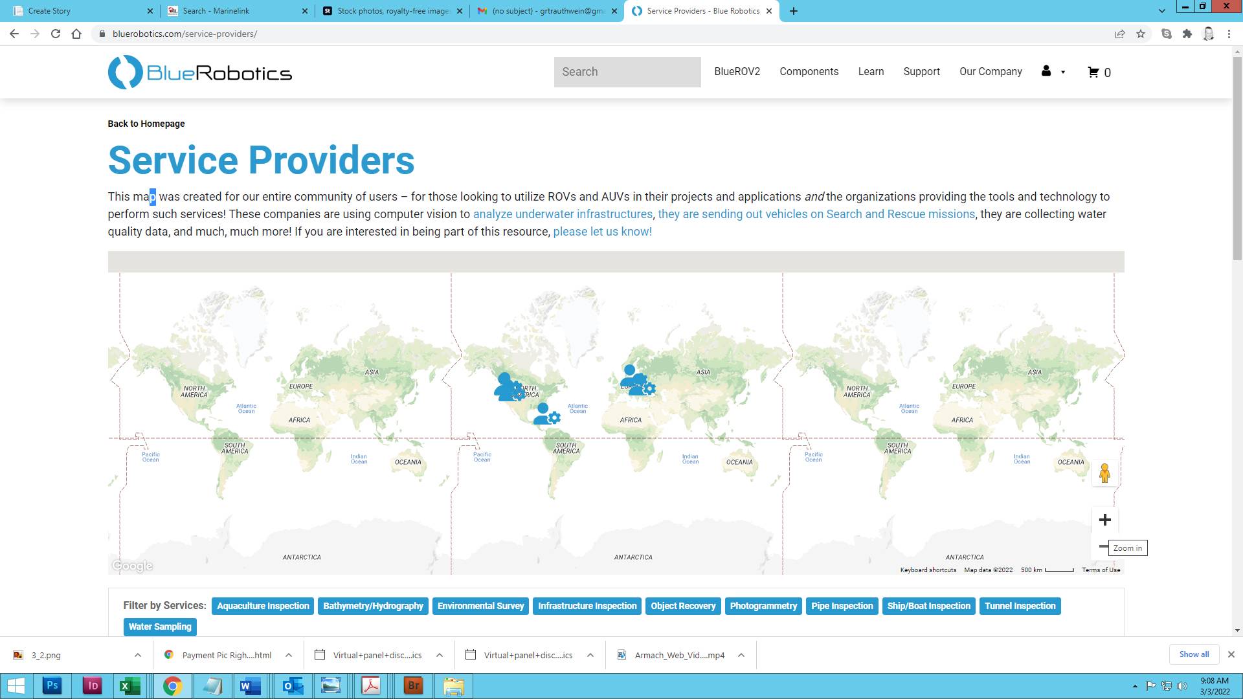Expand options for Payment Pic Righ html download

point(289,655)
